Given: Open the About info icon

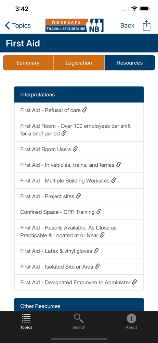Looking at the screenshot, I should point(131,321).
